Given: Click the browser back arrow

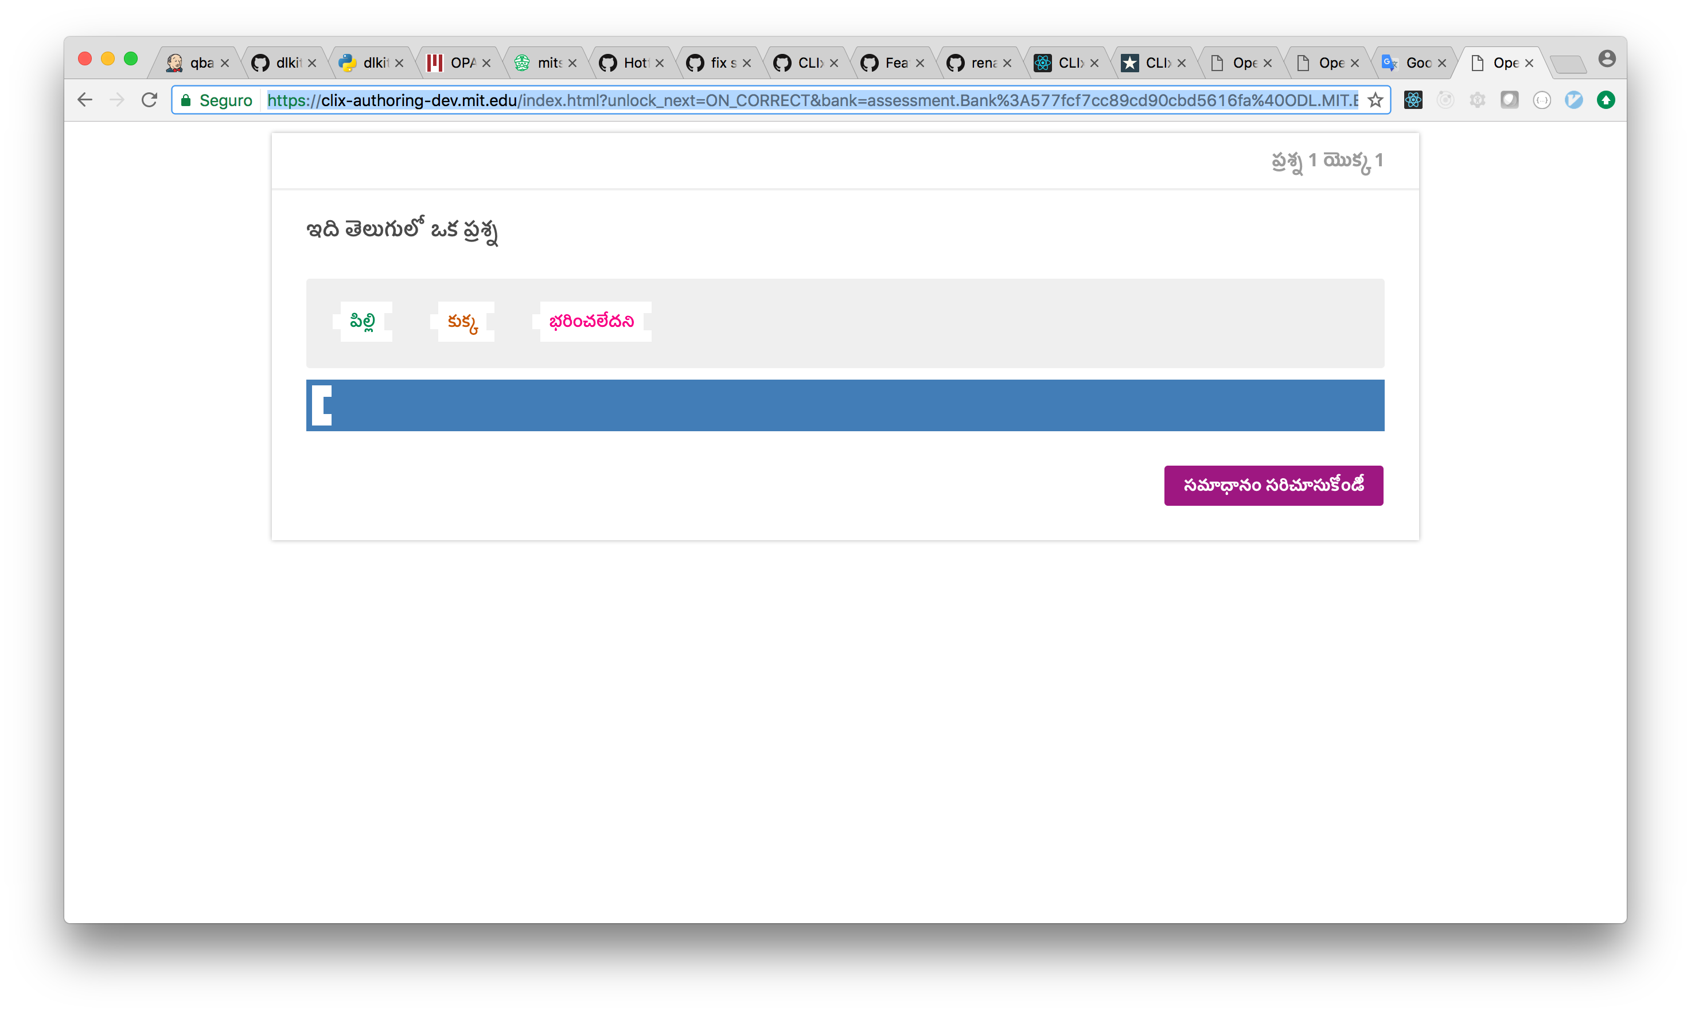Looking at the screenshot, I should coord(85,100).
